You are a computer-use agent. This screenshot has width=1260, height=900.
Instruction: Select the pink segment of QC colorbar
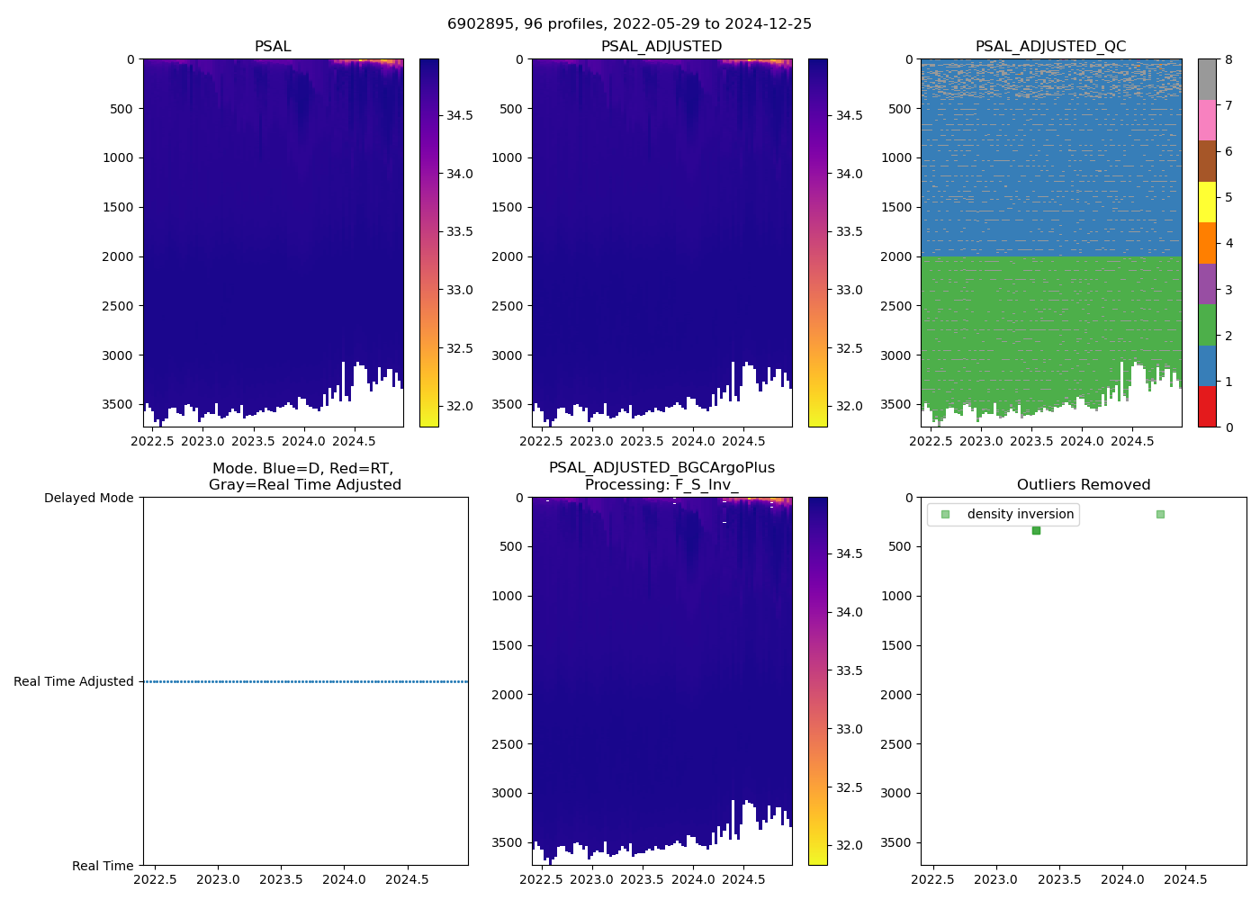1207,120
